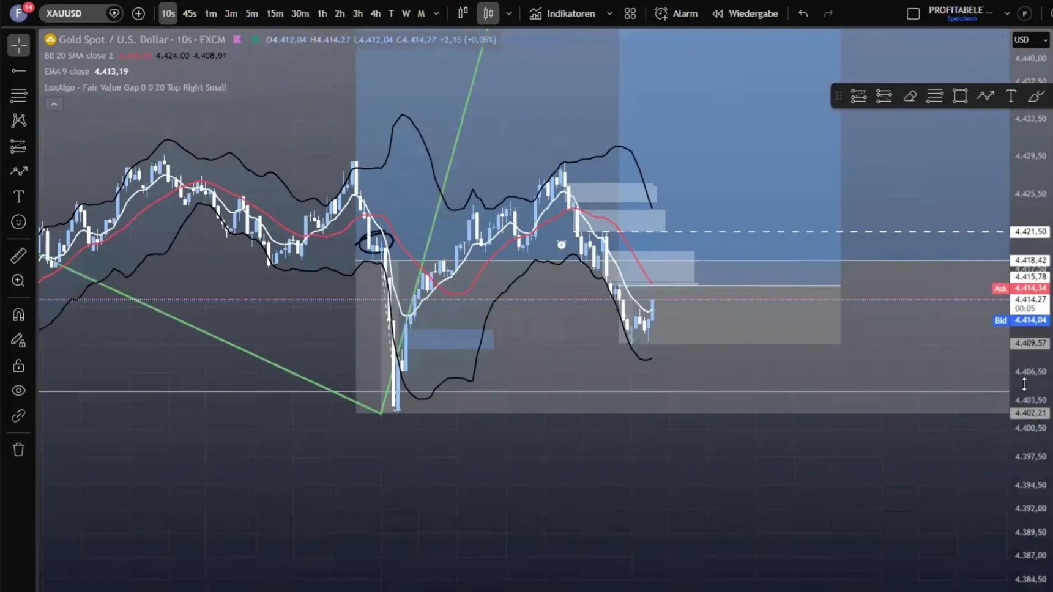Select the ruler measure tool
This screenshot has width=1053, height=592.
(18, 255)
